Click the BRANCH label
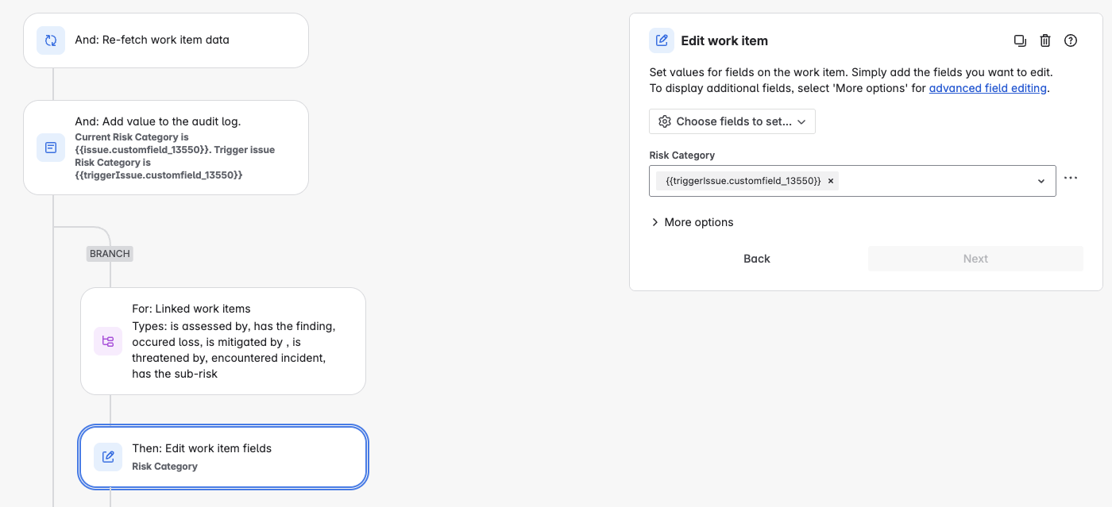The image size is (1112, 507). (x=110, y=254)
